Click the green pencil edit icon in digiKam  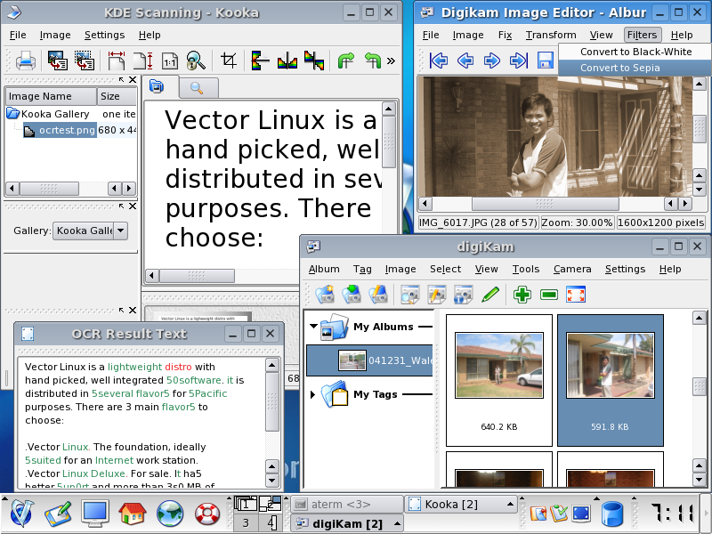489,295
